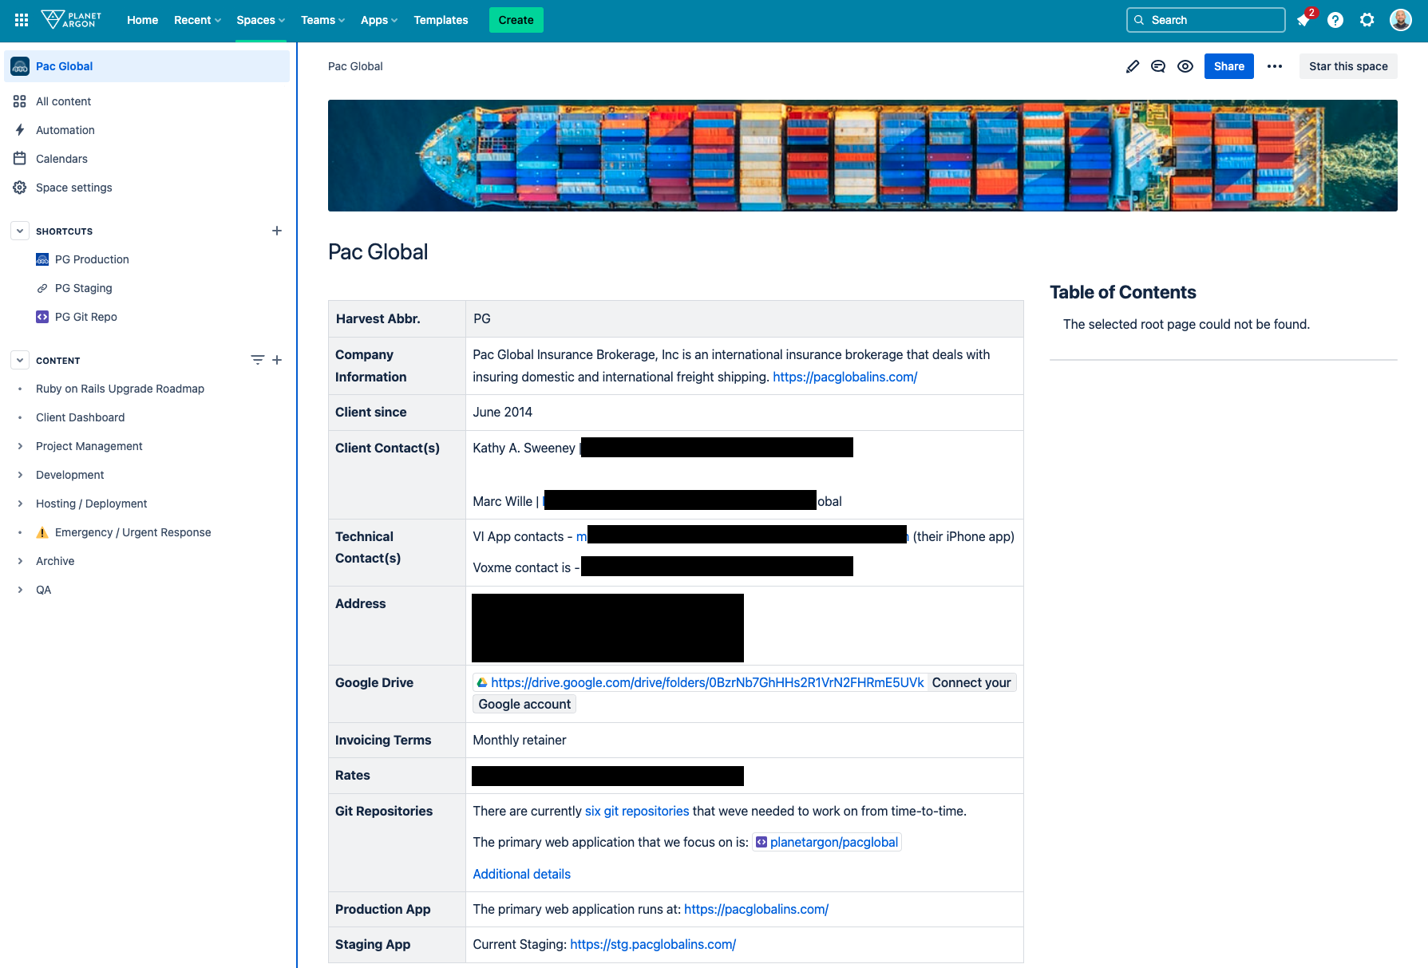Screen dimensions: 1428x968
Task: Collapse the Content section chevron
Action: [20, 360]
